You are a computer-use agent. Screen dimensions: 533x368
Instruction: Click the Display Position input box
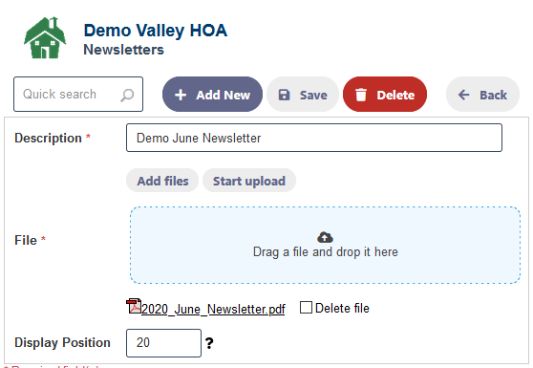point(163,343)
